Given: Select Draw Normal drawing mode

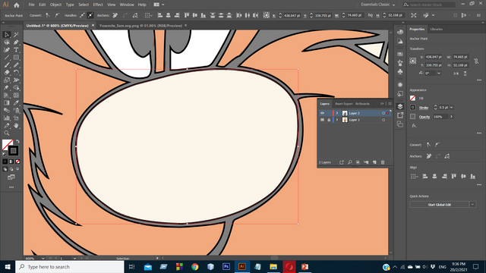Looking at the screenshot, I should (5, 169).
